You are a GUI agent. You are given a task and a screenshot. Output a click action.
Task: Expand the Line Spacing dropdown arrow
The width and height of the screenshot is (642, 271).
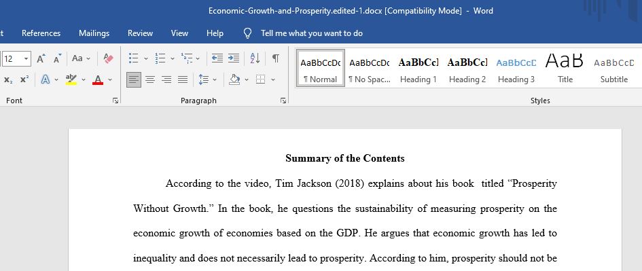(215, 80)
